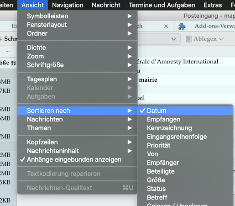Open the column picker icon beside Größe

click(13, 63)
